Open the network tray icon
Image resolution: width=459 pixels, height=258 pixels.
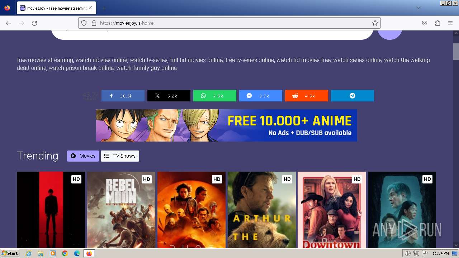pos(416,253)
